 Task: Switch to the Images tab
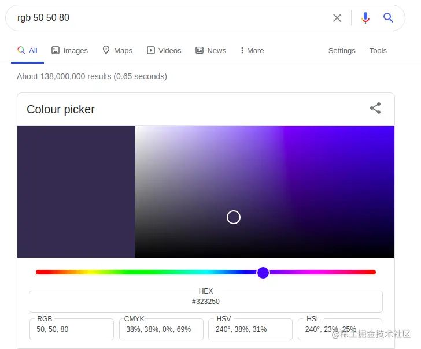[69, 50]
